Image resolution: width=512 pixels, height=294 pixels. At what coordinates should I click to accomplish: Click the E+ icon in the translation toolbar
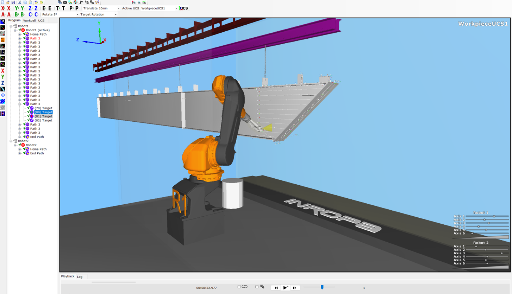[x=44, y=8]
